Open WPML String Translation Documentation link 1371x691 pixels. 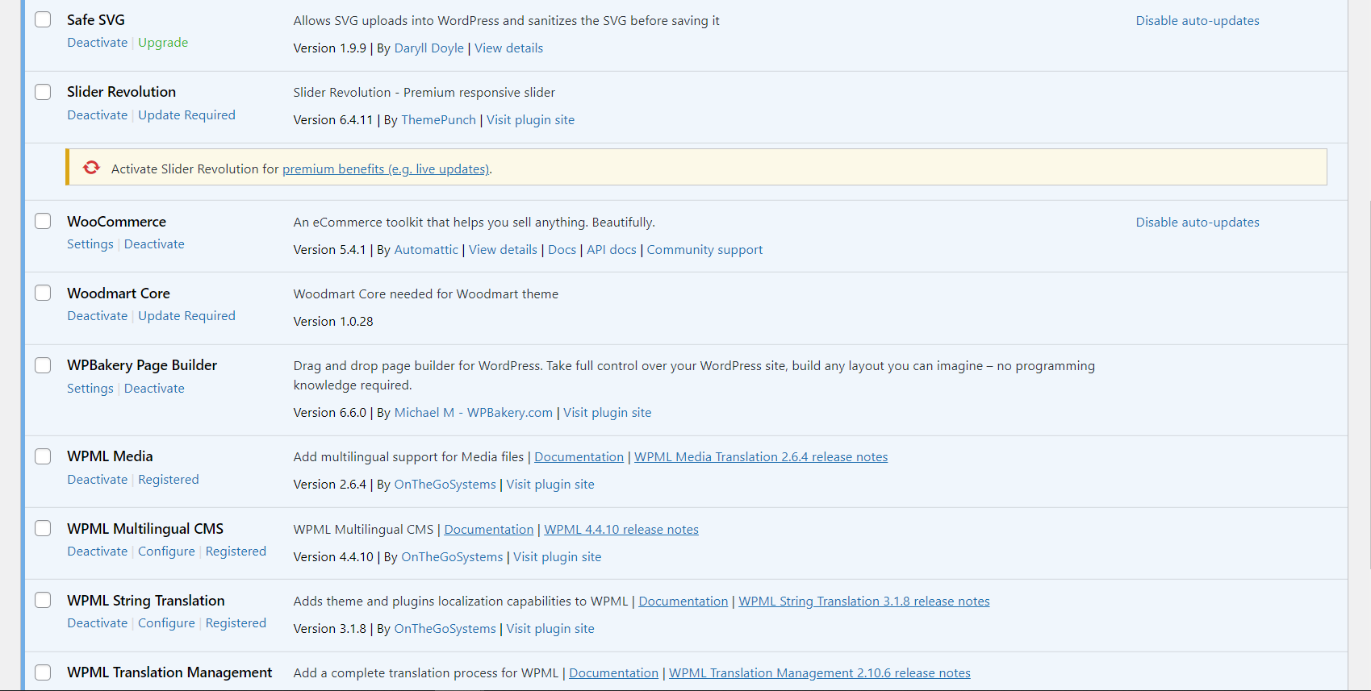[x=683, y=602]
